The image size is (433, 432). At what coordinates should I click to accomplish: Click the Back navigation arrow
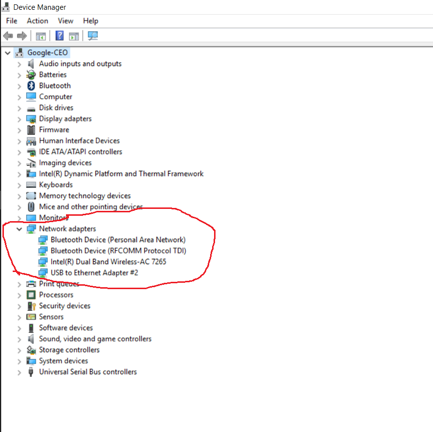point(8,35)
